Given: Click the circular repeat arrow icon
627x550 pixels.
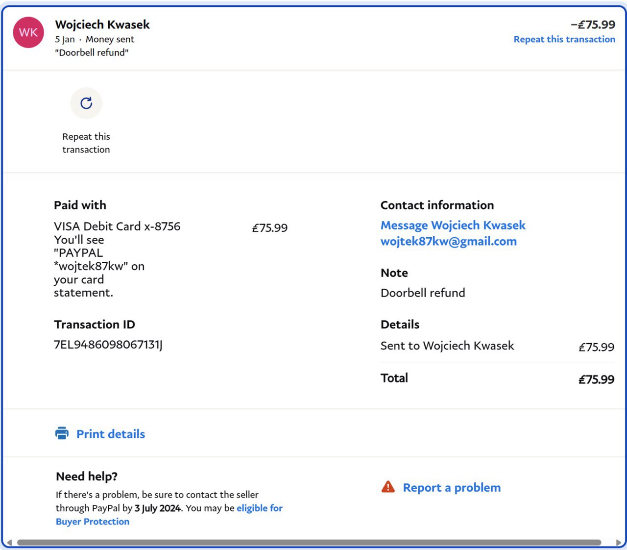Looking at the screenshot, I should pyautogui.click(x=86, y=103).
